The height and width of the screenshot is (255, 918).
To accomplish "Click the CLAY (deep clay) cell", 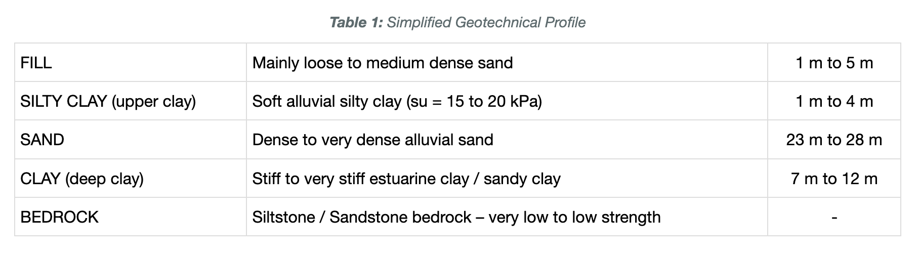I will [131, 179].
